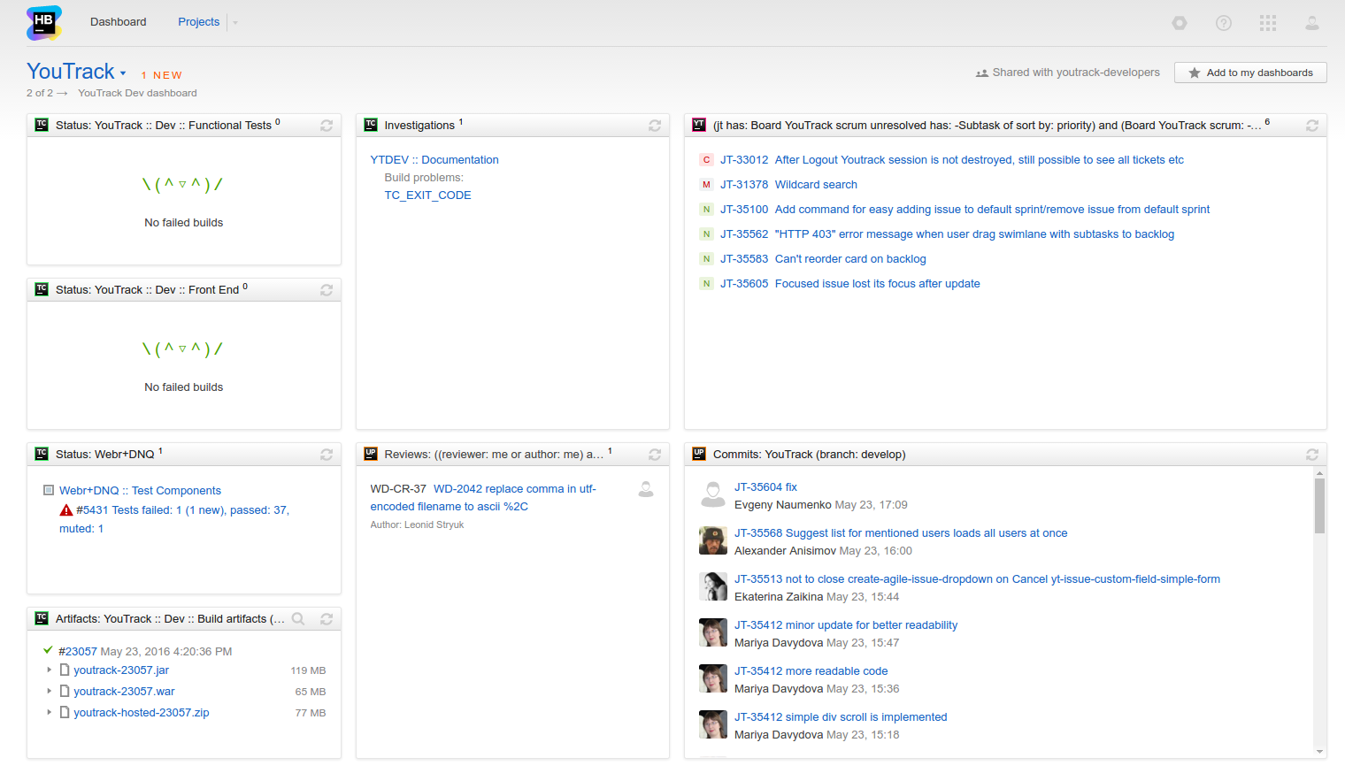
Task: Click the Add to my dashboards button
Action: point(1250,73)
